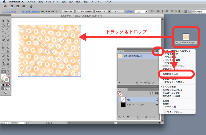Select the Selection (black arrow) tool

(3, 21)
